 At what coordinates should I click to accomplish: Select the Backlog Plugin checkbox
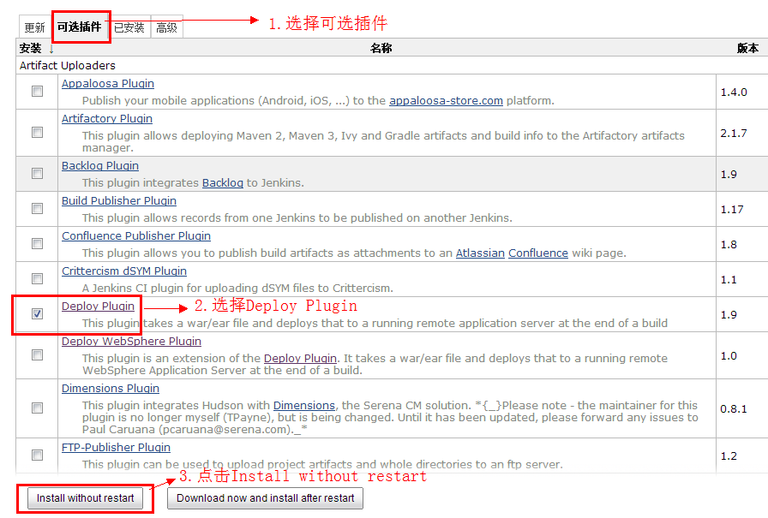pyautogui.click(x=35, y=173)
